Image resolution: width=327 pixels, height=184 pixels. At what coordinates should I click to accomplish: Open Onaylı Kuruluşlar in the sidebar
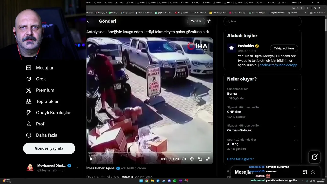[48, 113]
